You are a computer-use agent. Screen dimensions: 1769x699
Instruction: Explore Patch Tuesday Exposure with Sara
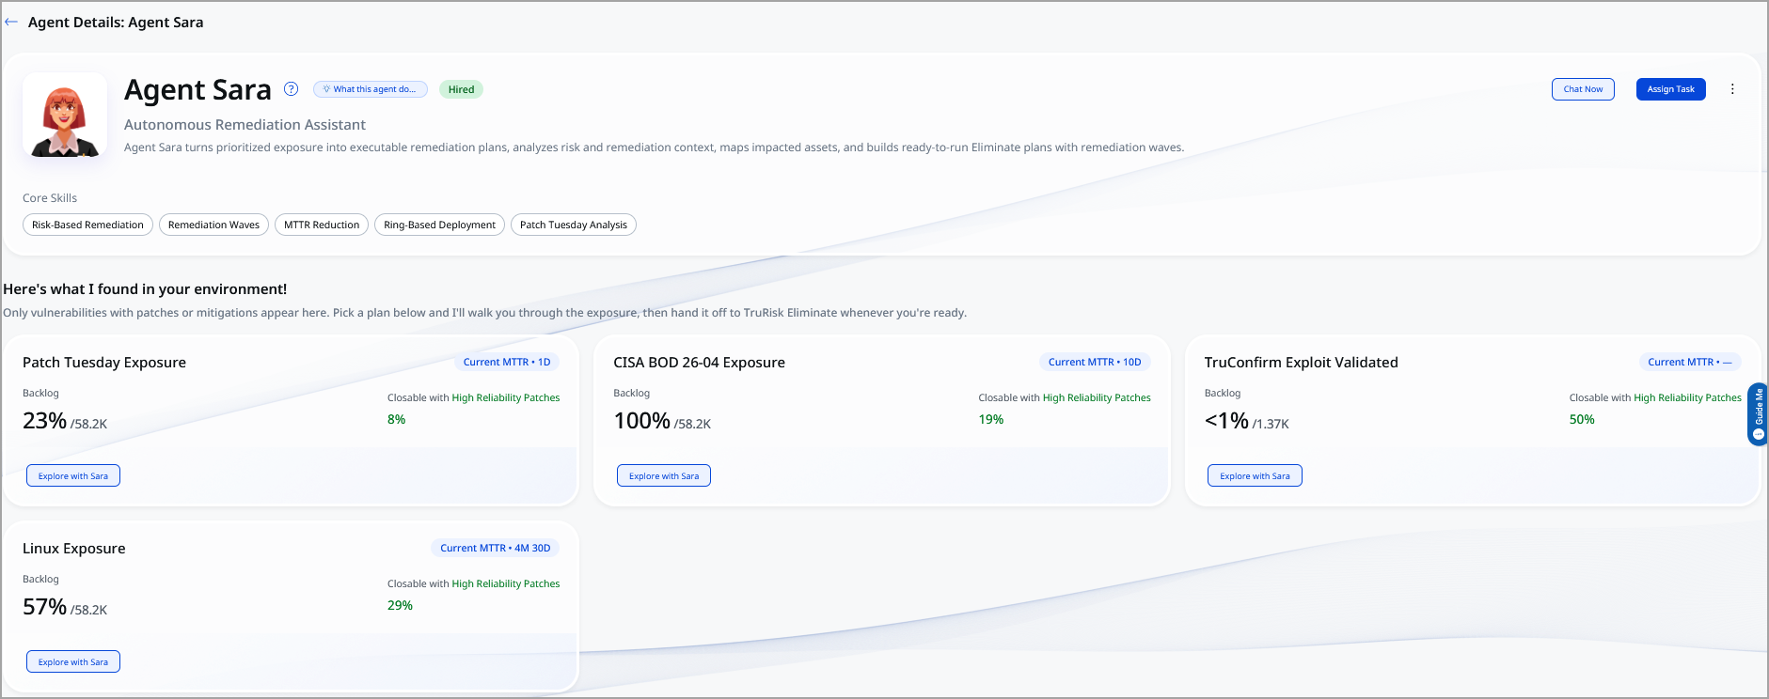click(73, 475)
